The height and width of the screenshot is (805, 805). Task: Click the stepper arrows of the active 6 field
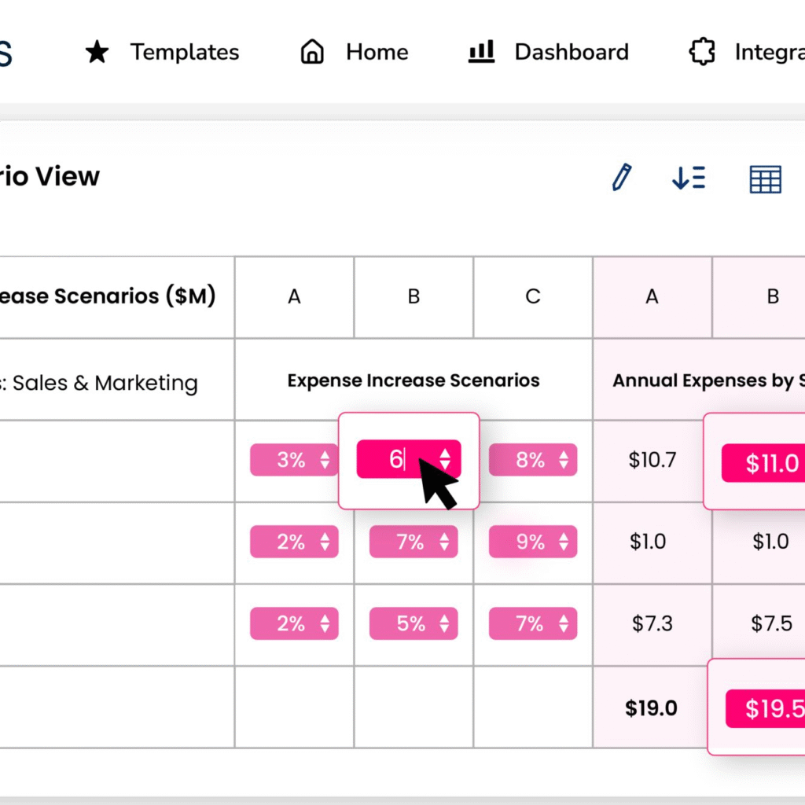445,459
